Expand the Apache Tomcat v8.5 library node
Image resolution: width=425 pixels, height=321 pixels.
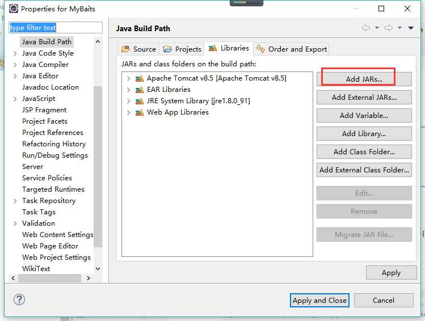[128, 79]
